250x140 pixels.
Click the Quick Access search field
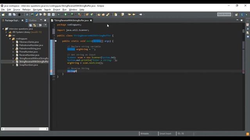(x=224, y=14)
